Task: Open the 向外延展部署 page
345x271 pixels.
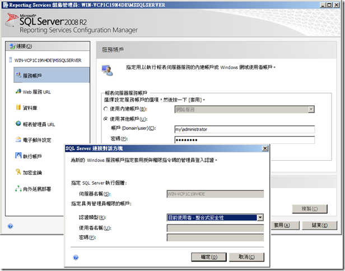Action: tap(37, 189)
